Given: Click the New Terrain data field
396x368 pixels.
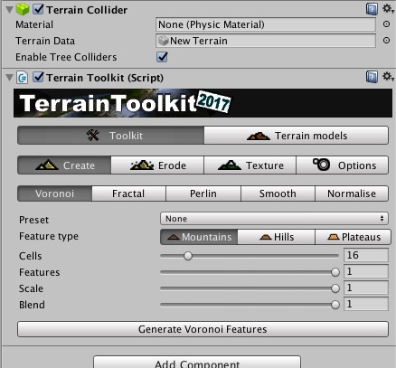Looking at the screenshot, I should click(x=266, y=41).
